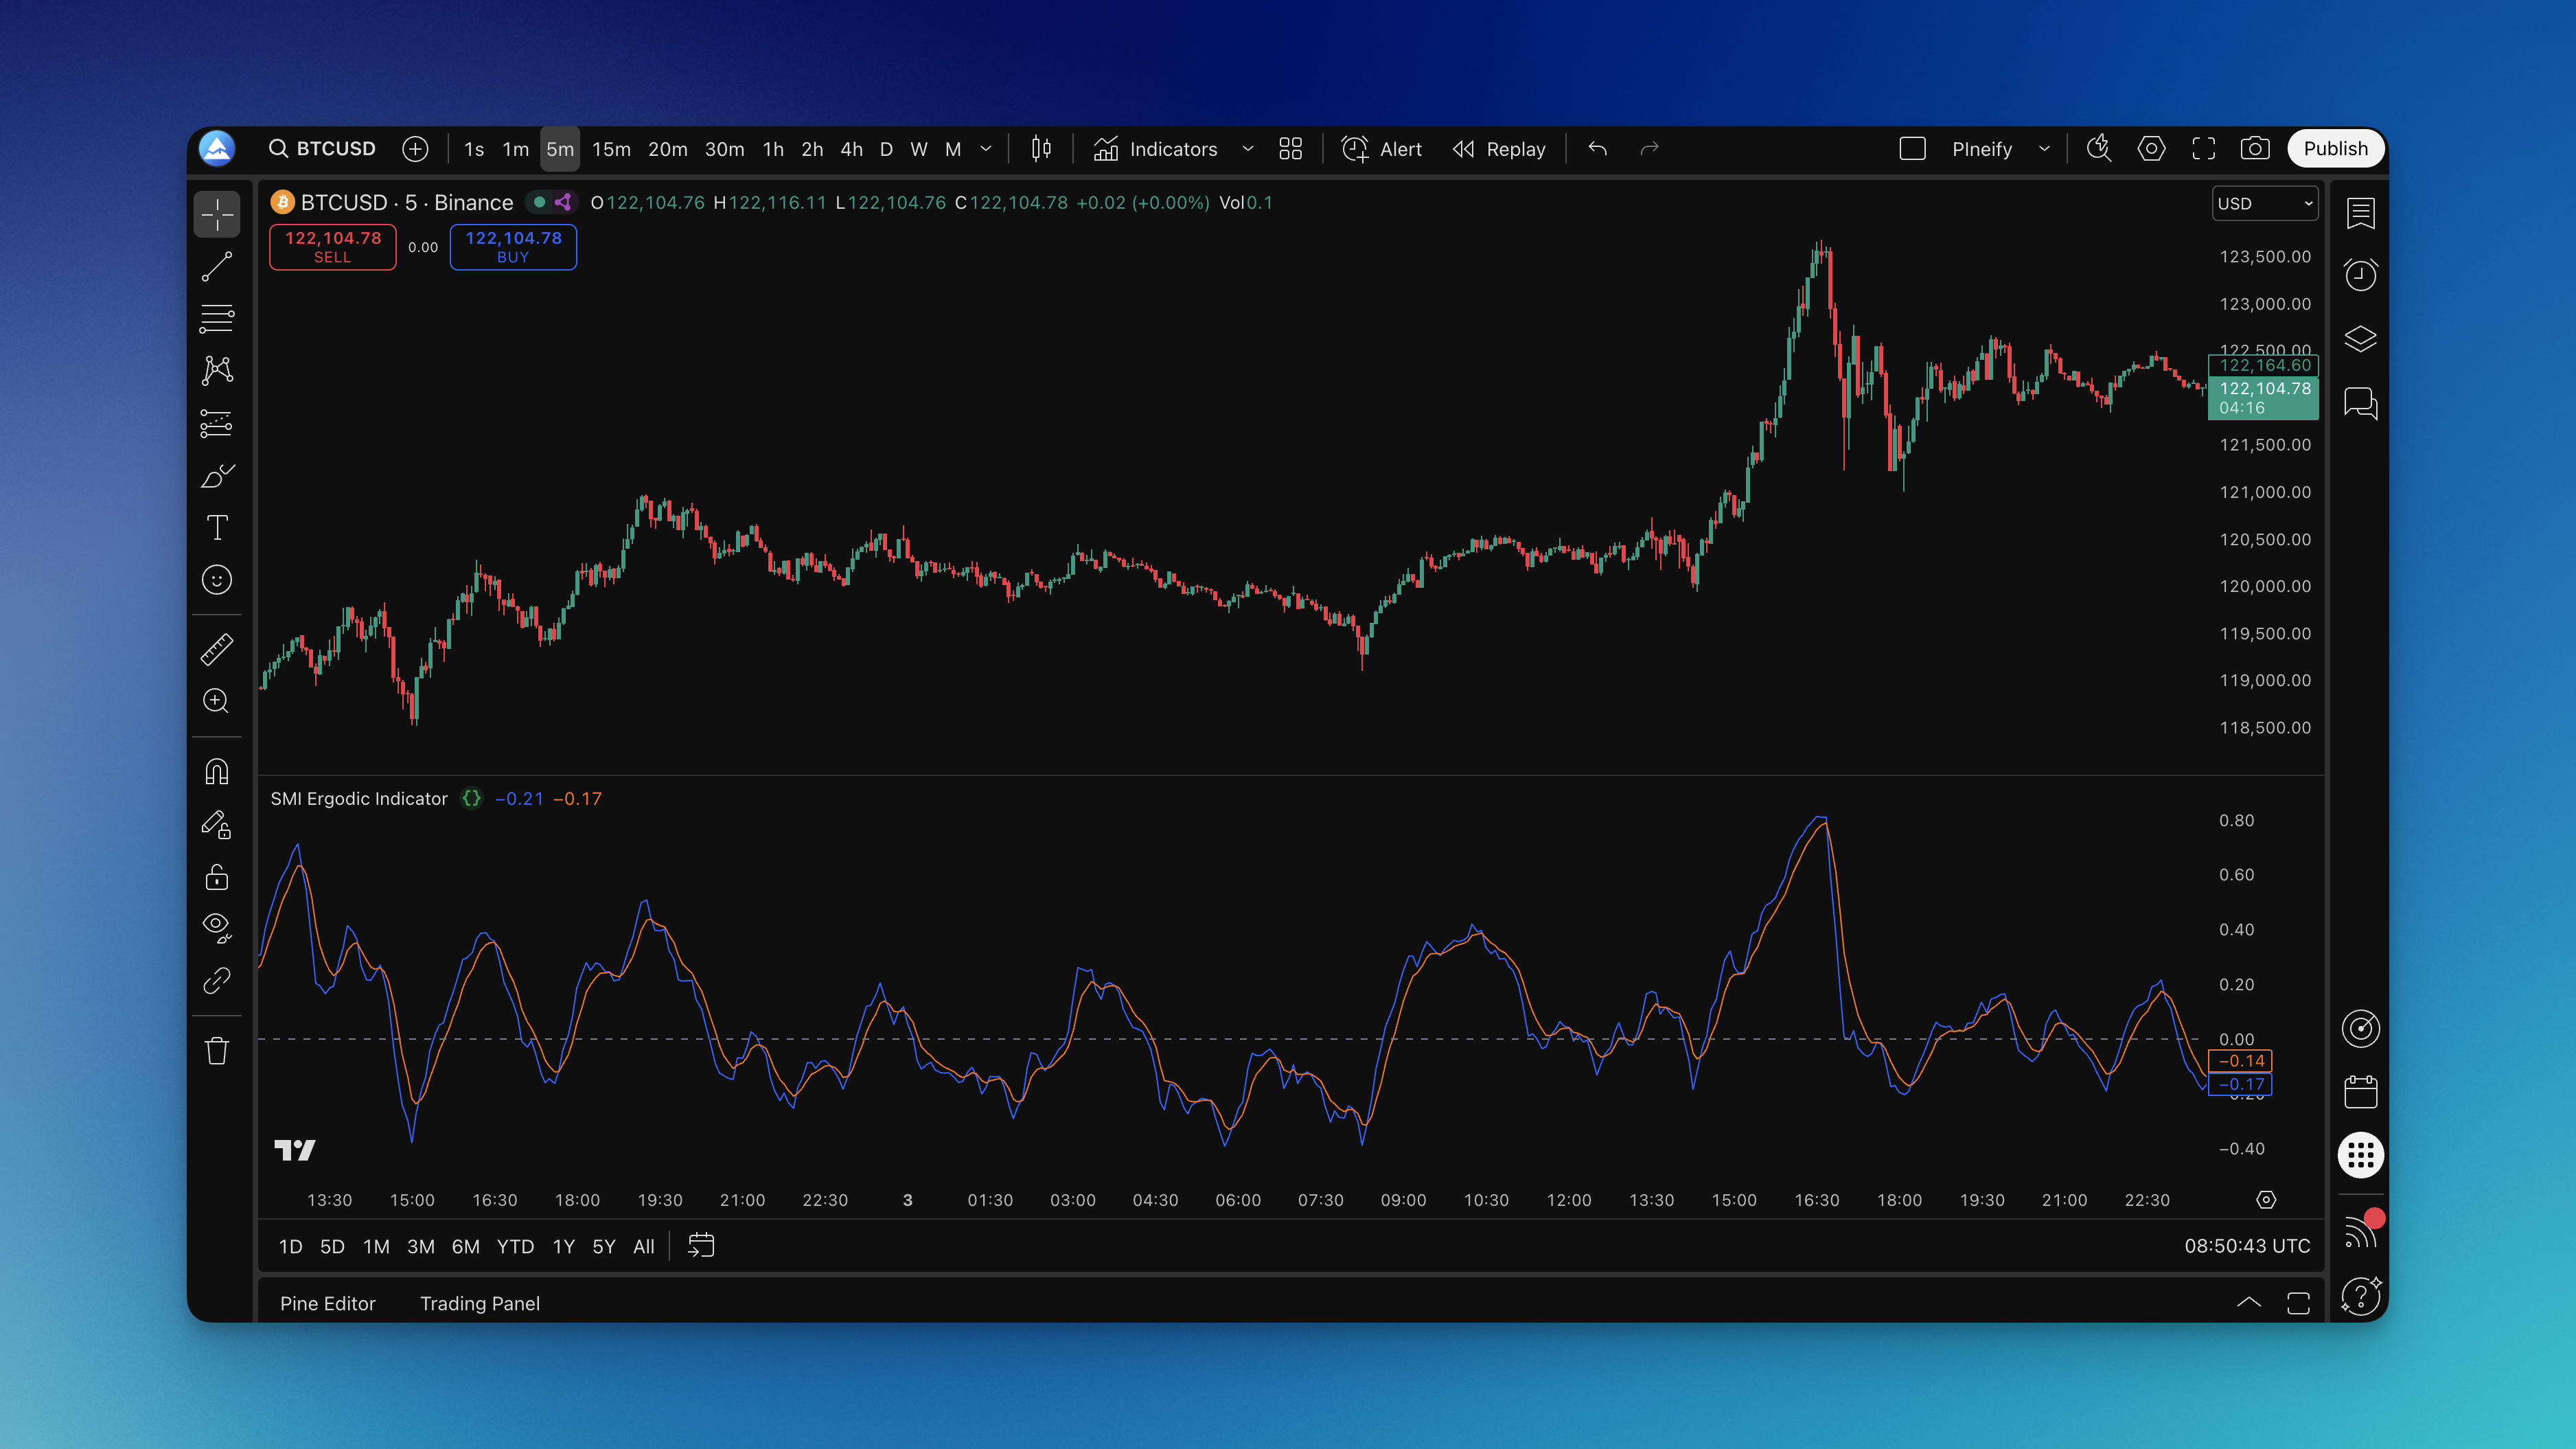Expand the Plneify layout dropdown arrow
2576x1449 pixels.
point(2044,149)
